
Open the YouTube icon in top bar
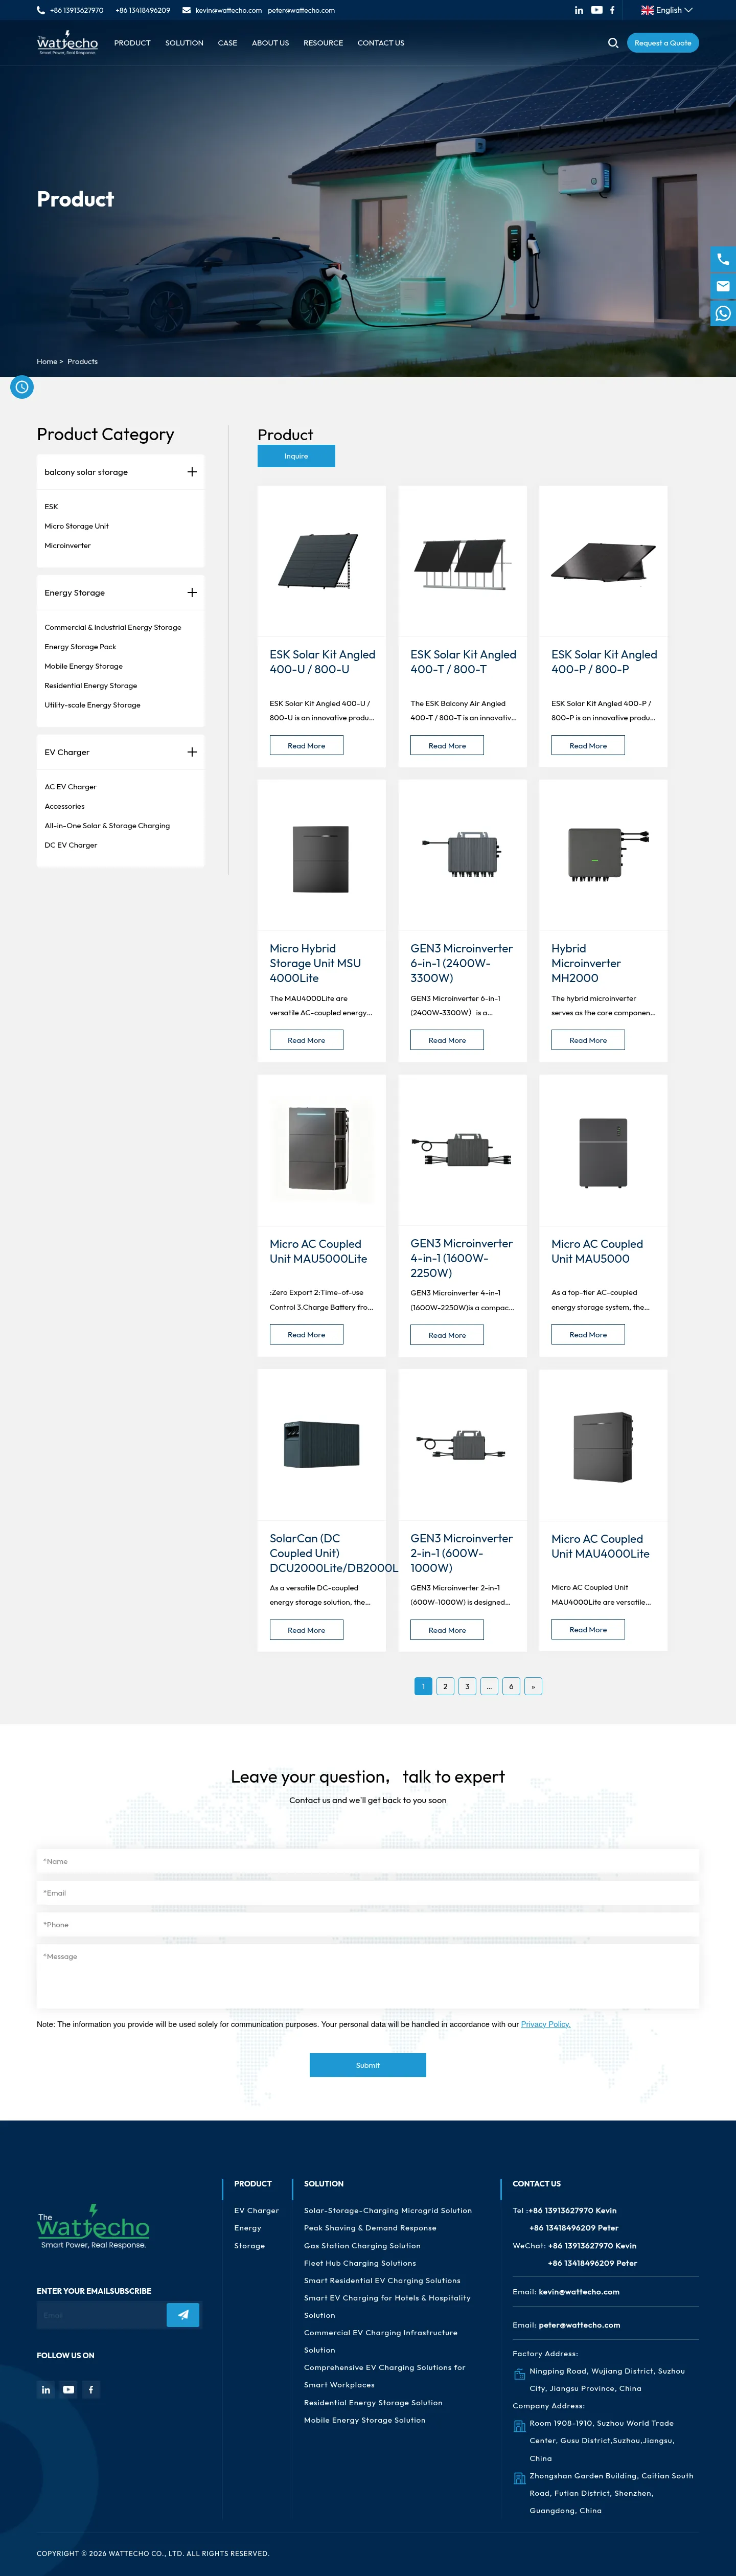[596, 10]
